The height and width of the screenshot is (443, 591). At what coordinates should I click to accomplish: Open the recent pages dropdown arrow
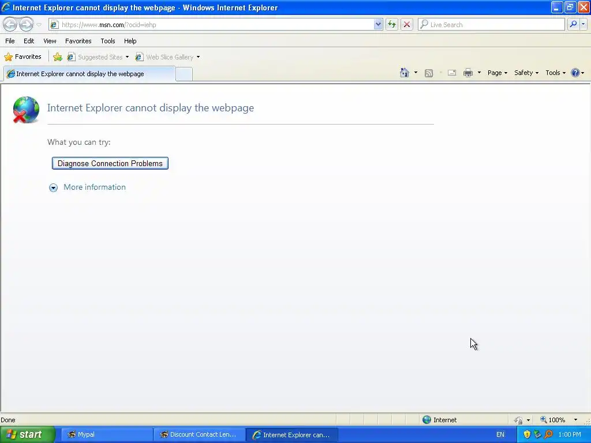point(39,25)
